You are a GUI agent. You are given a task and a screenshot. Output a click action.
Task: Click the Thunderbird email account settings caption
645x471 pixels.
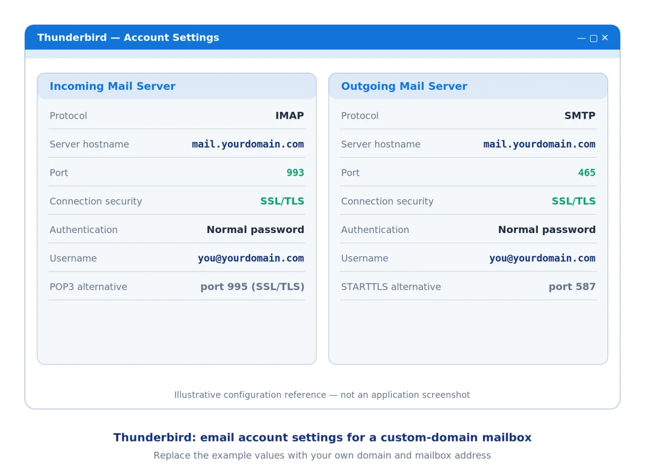322,437
